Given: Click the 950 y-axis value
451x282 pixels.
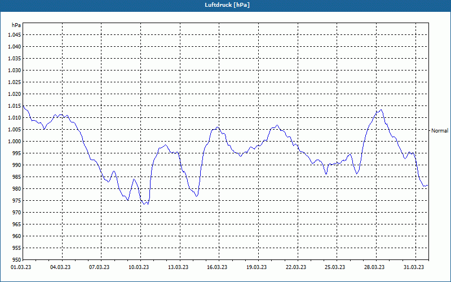Looking at the screenshot, I should coord(17,259).
